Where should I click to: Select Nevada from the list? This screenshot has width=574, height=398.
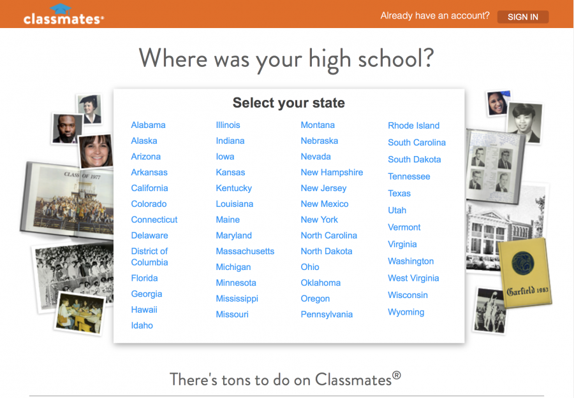tap(316, 157)
